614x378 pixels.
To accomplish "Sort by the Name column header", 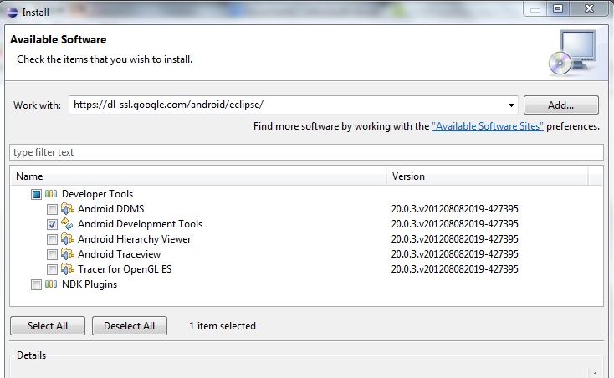I will (198, 176).
